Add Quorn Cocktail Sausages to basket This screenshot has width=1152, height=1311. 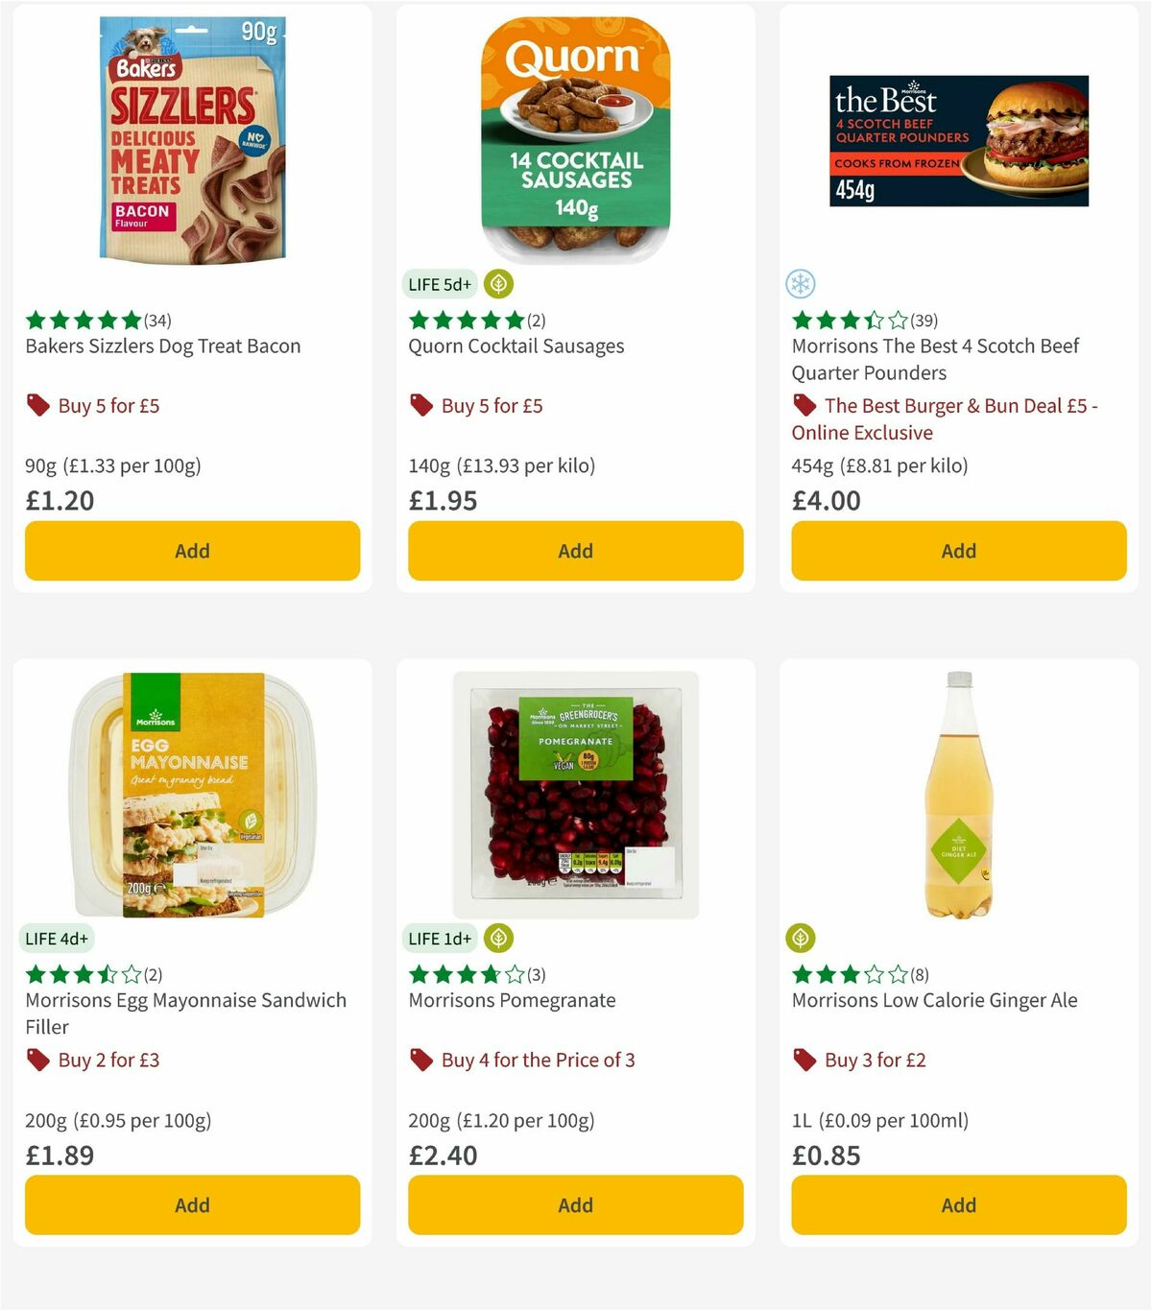point(575,551)
